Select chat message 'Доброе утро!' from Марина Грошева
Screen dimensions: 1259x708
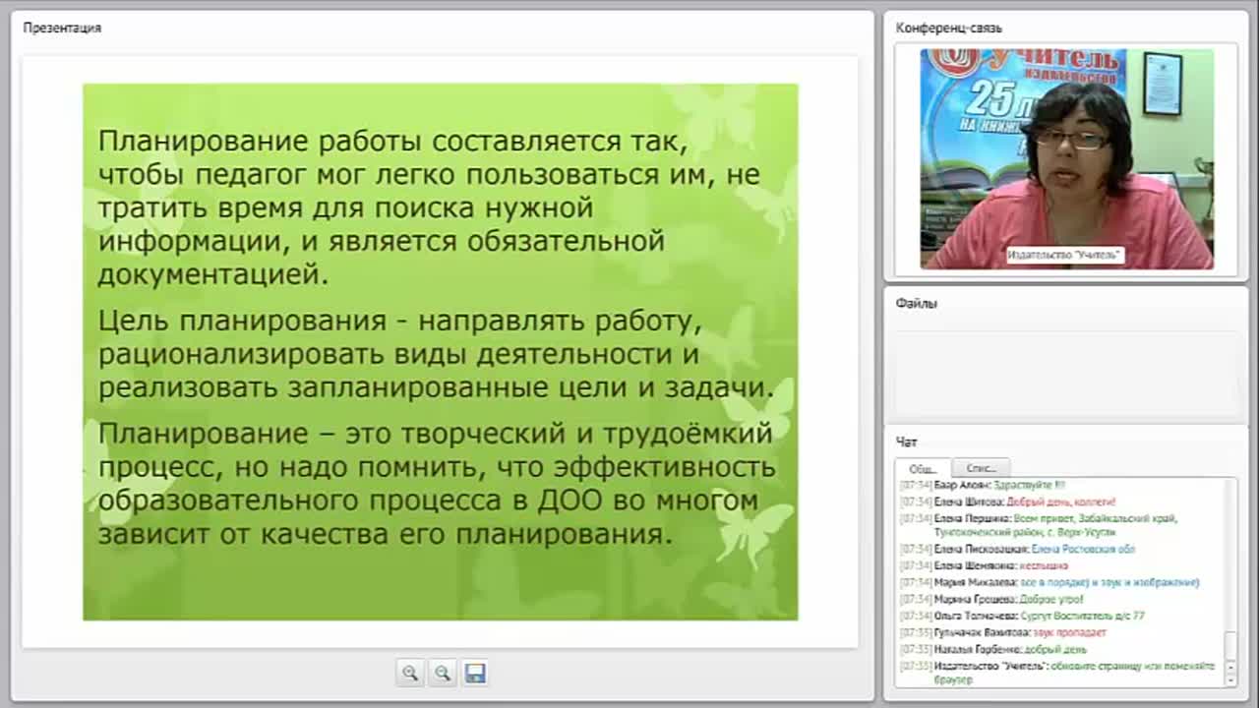click(991, 599)
